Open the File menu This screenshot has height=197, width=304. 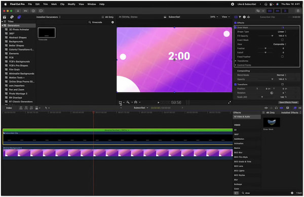(x=30, y=4)
